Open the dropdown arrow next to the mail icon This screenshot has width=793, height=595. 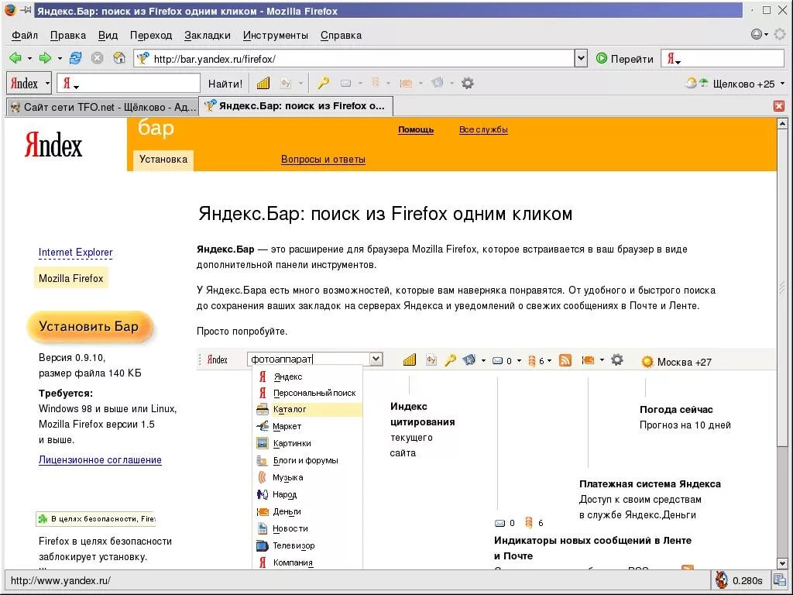point(360,84)
